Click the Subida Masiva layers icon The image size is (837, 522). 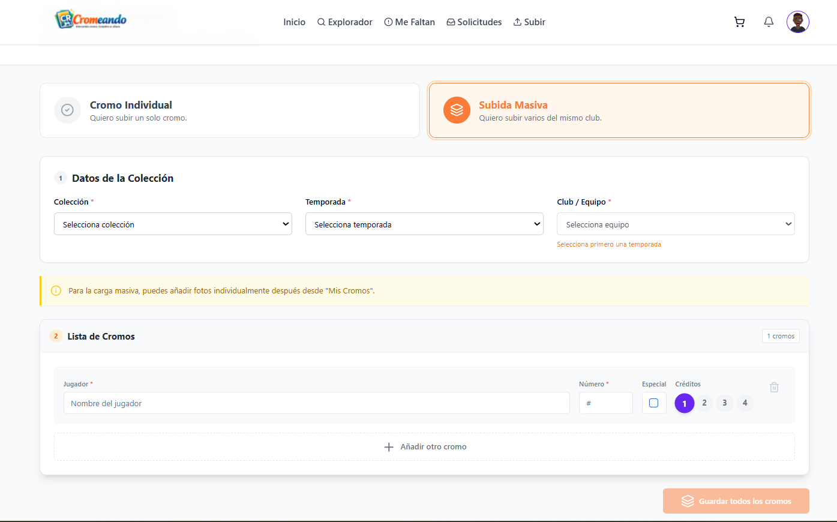click(x=457, y=110)
